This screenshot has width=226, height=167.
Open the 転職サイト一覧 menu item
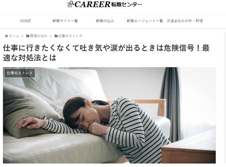click(65, 21)
